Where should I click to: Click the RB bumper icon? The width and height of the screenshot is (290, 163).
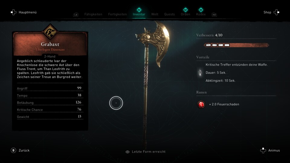click(x=214, y=14)
